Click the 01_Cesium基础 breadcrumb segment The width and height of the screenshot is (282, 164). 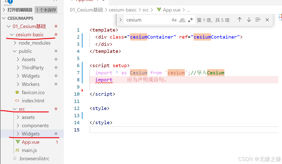point(86,10)
